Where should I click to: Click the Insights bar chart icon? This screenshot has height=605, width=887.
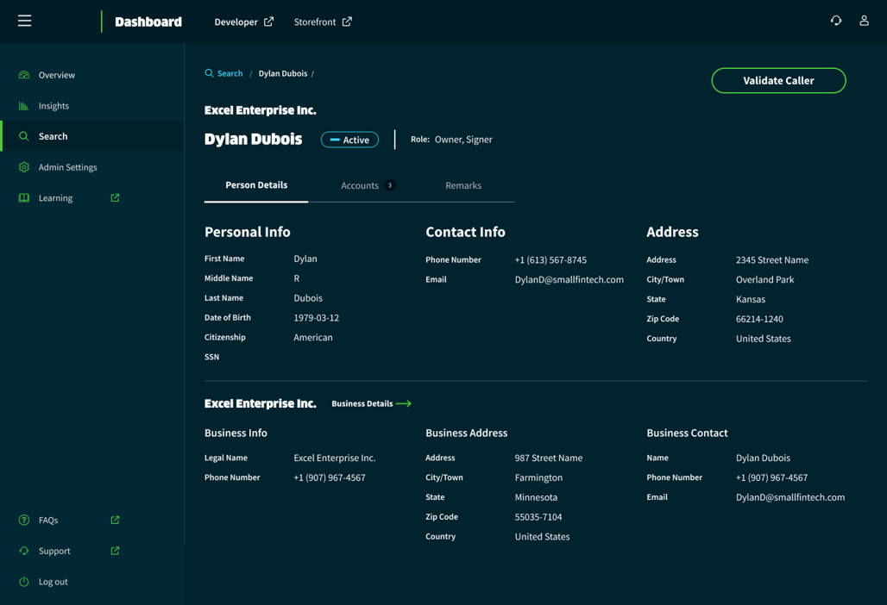coord(24,106)
